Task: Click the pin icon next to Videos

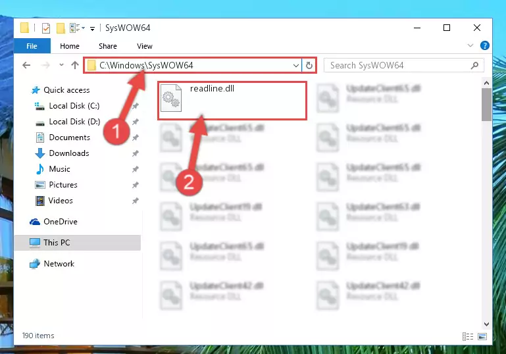Action: [x=135, y=201]
